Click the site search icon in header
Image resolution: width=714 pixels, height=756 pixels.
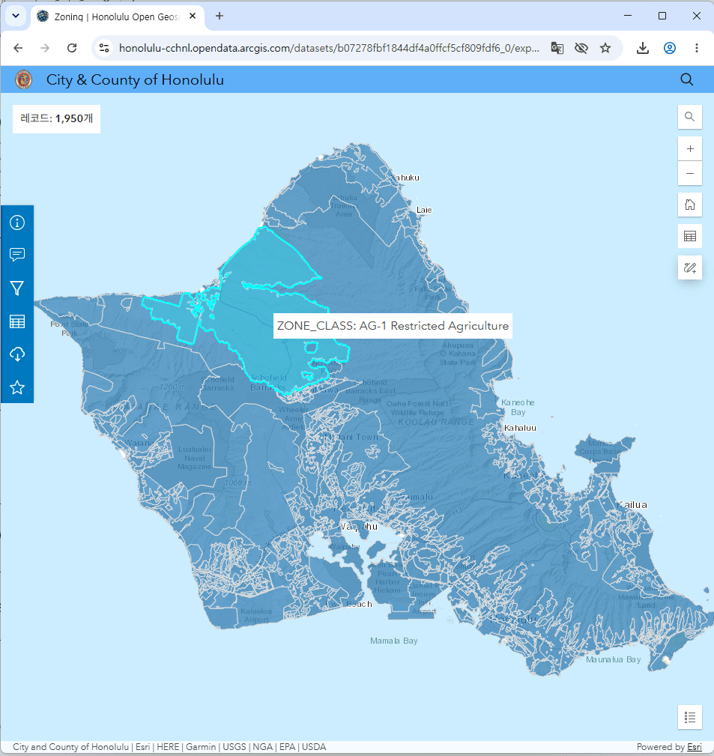[x=687, y=79]
